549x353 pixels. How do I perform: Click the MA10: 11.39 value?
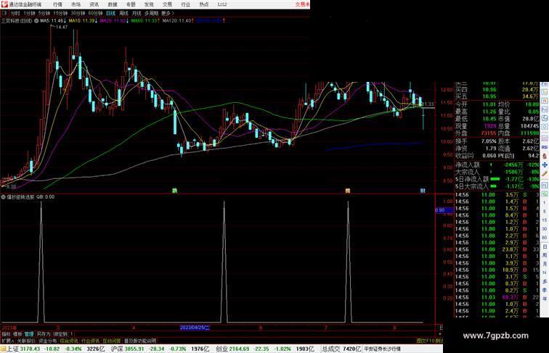click(x=83, y=21)
